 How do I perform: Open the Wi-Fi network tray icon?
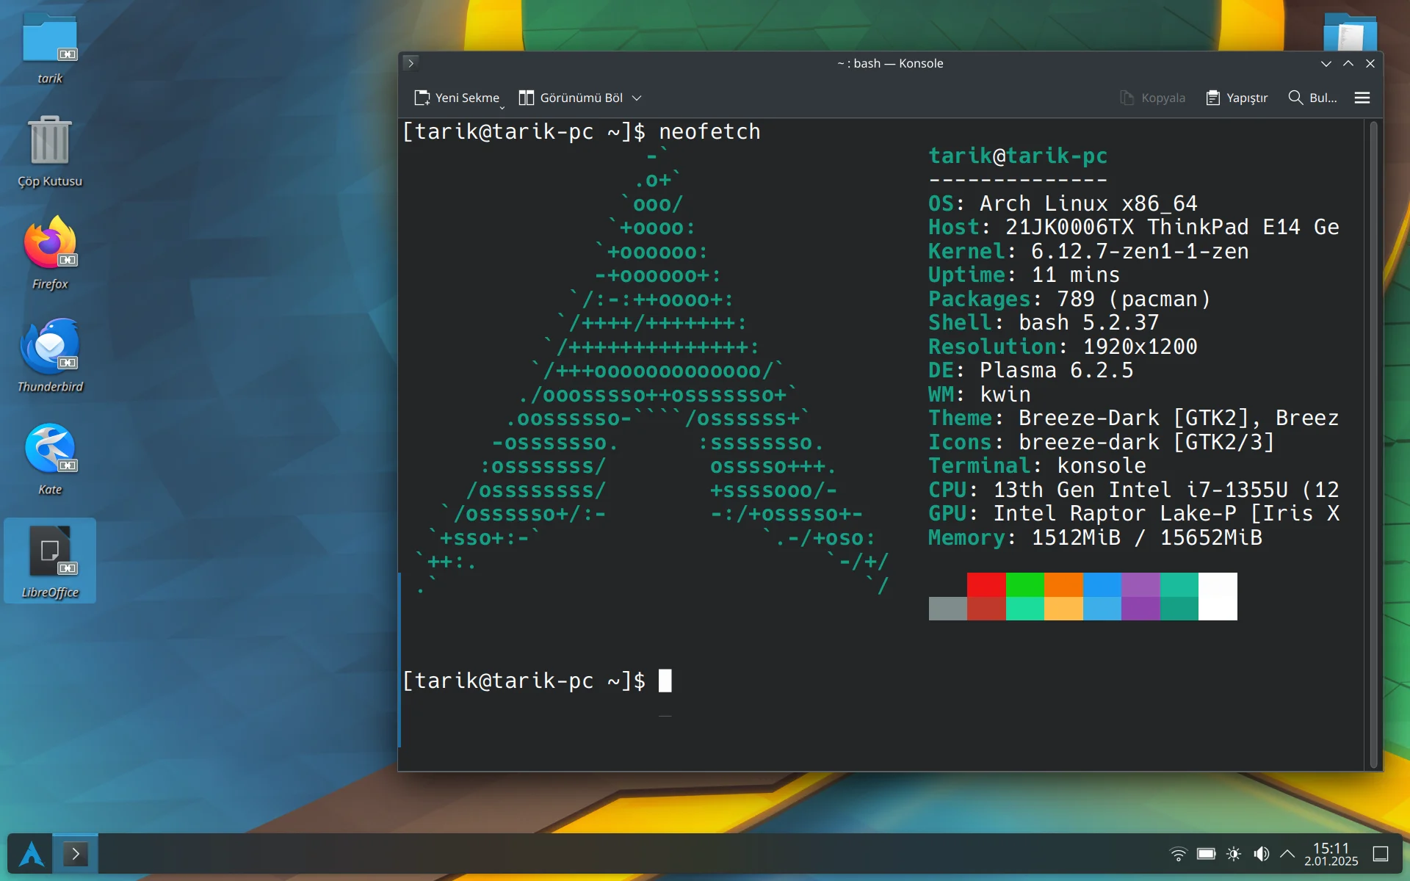coord(1178,854)
